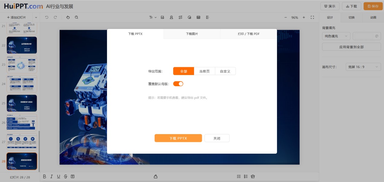Viewport: 384px width, 182px height.
Task: Insert a formula with the Σ icon
Action: coord(208,17)
